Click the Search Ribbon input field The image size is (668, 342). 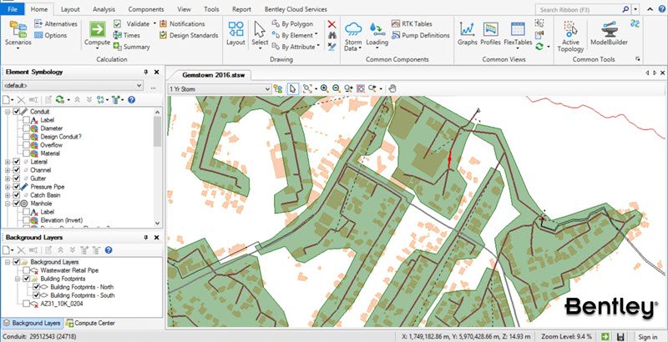tap(579, 9)
